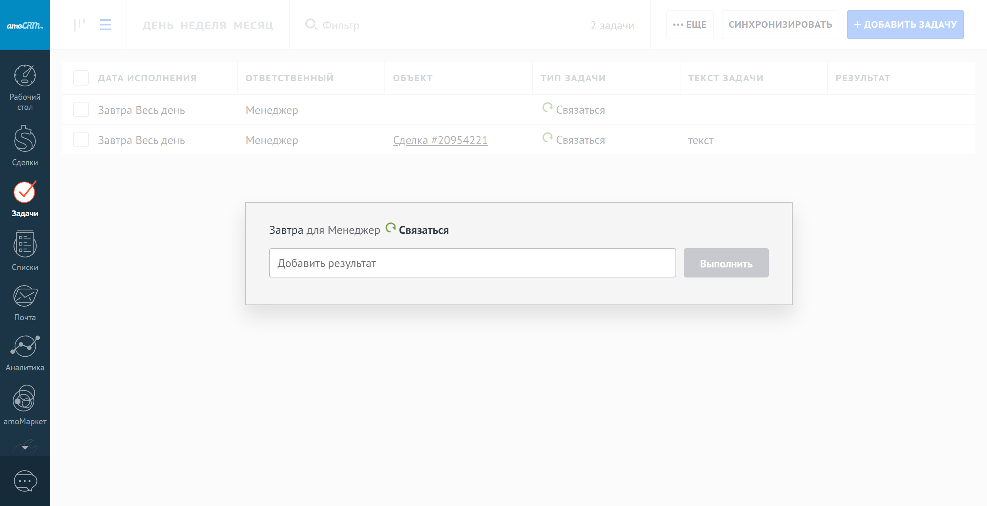Switch to list view icon
Viewport: 987px width, 506px height.
[x=105, y=25]
